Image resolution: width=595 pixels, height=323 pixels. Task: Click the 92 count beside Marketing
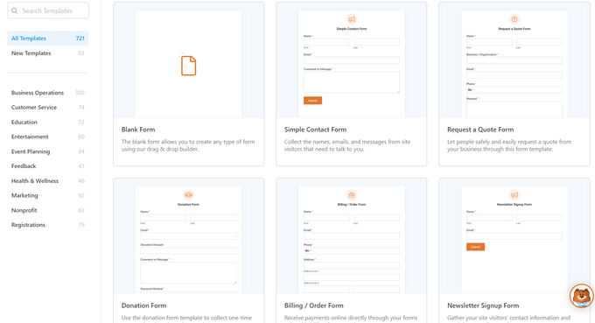click(81, 195)
